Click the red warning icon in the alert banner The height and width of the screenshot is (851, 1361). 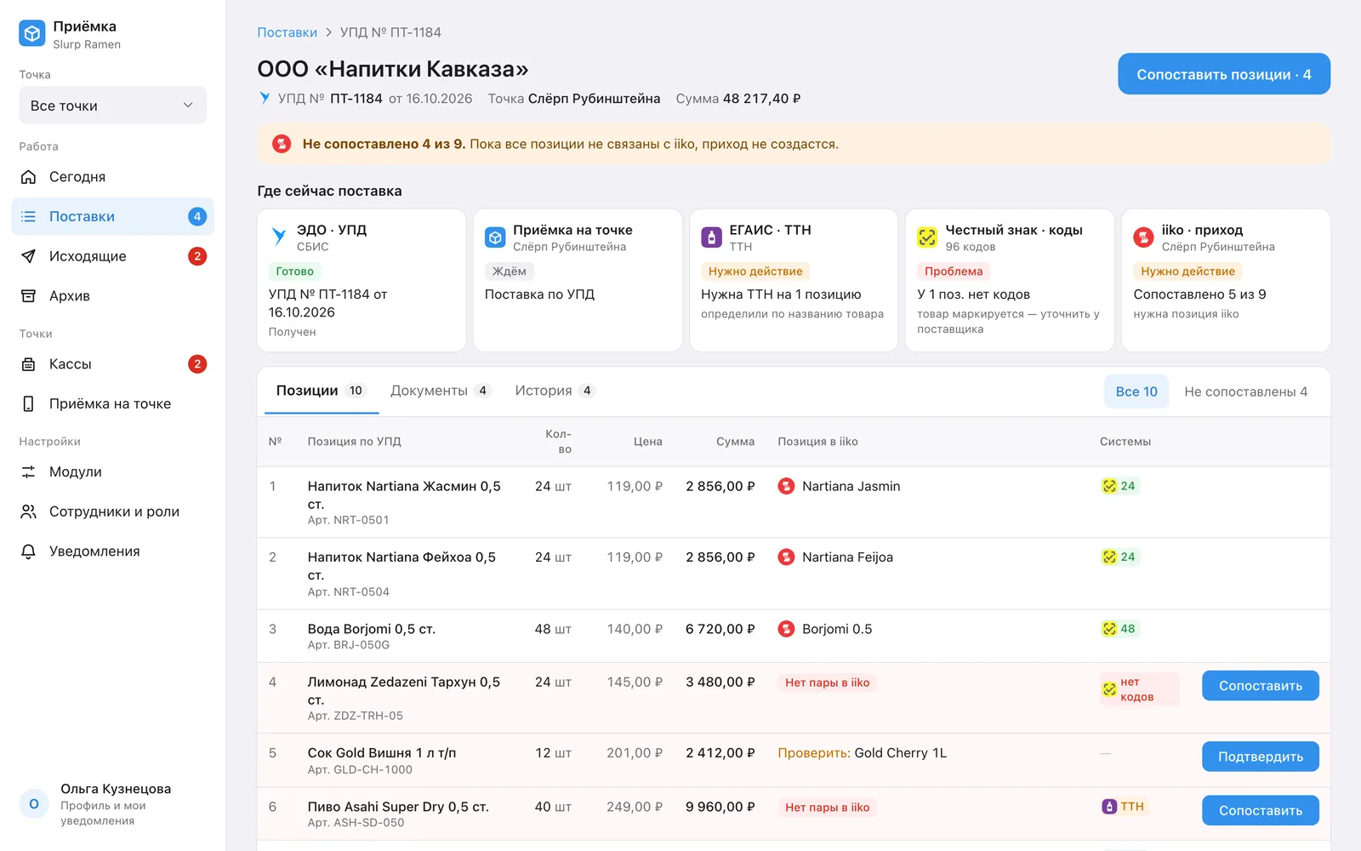(282, 144)
